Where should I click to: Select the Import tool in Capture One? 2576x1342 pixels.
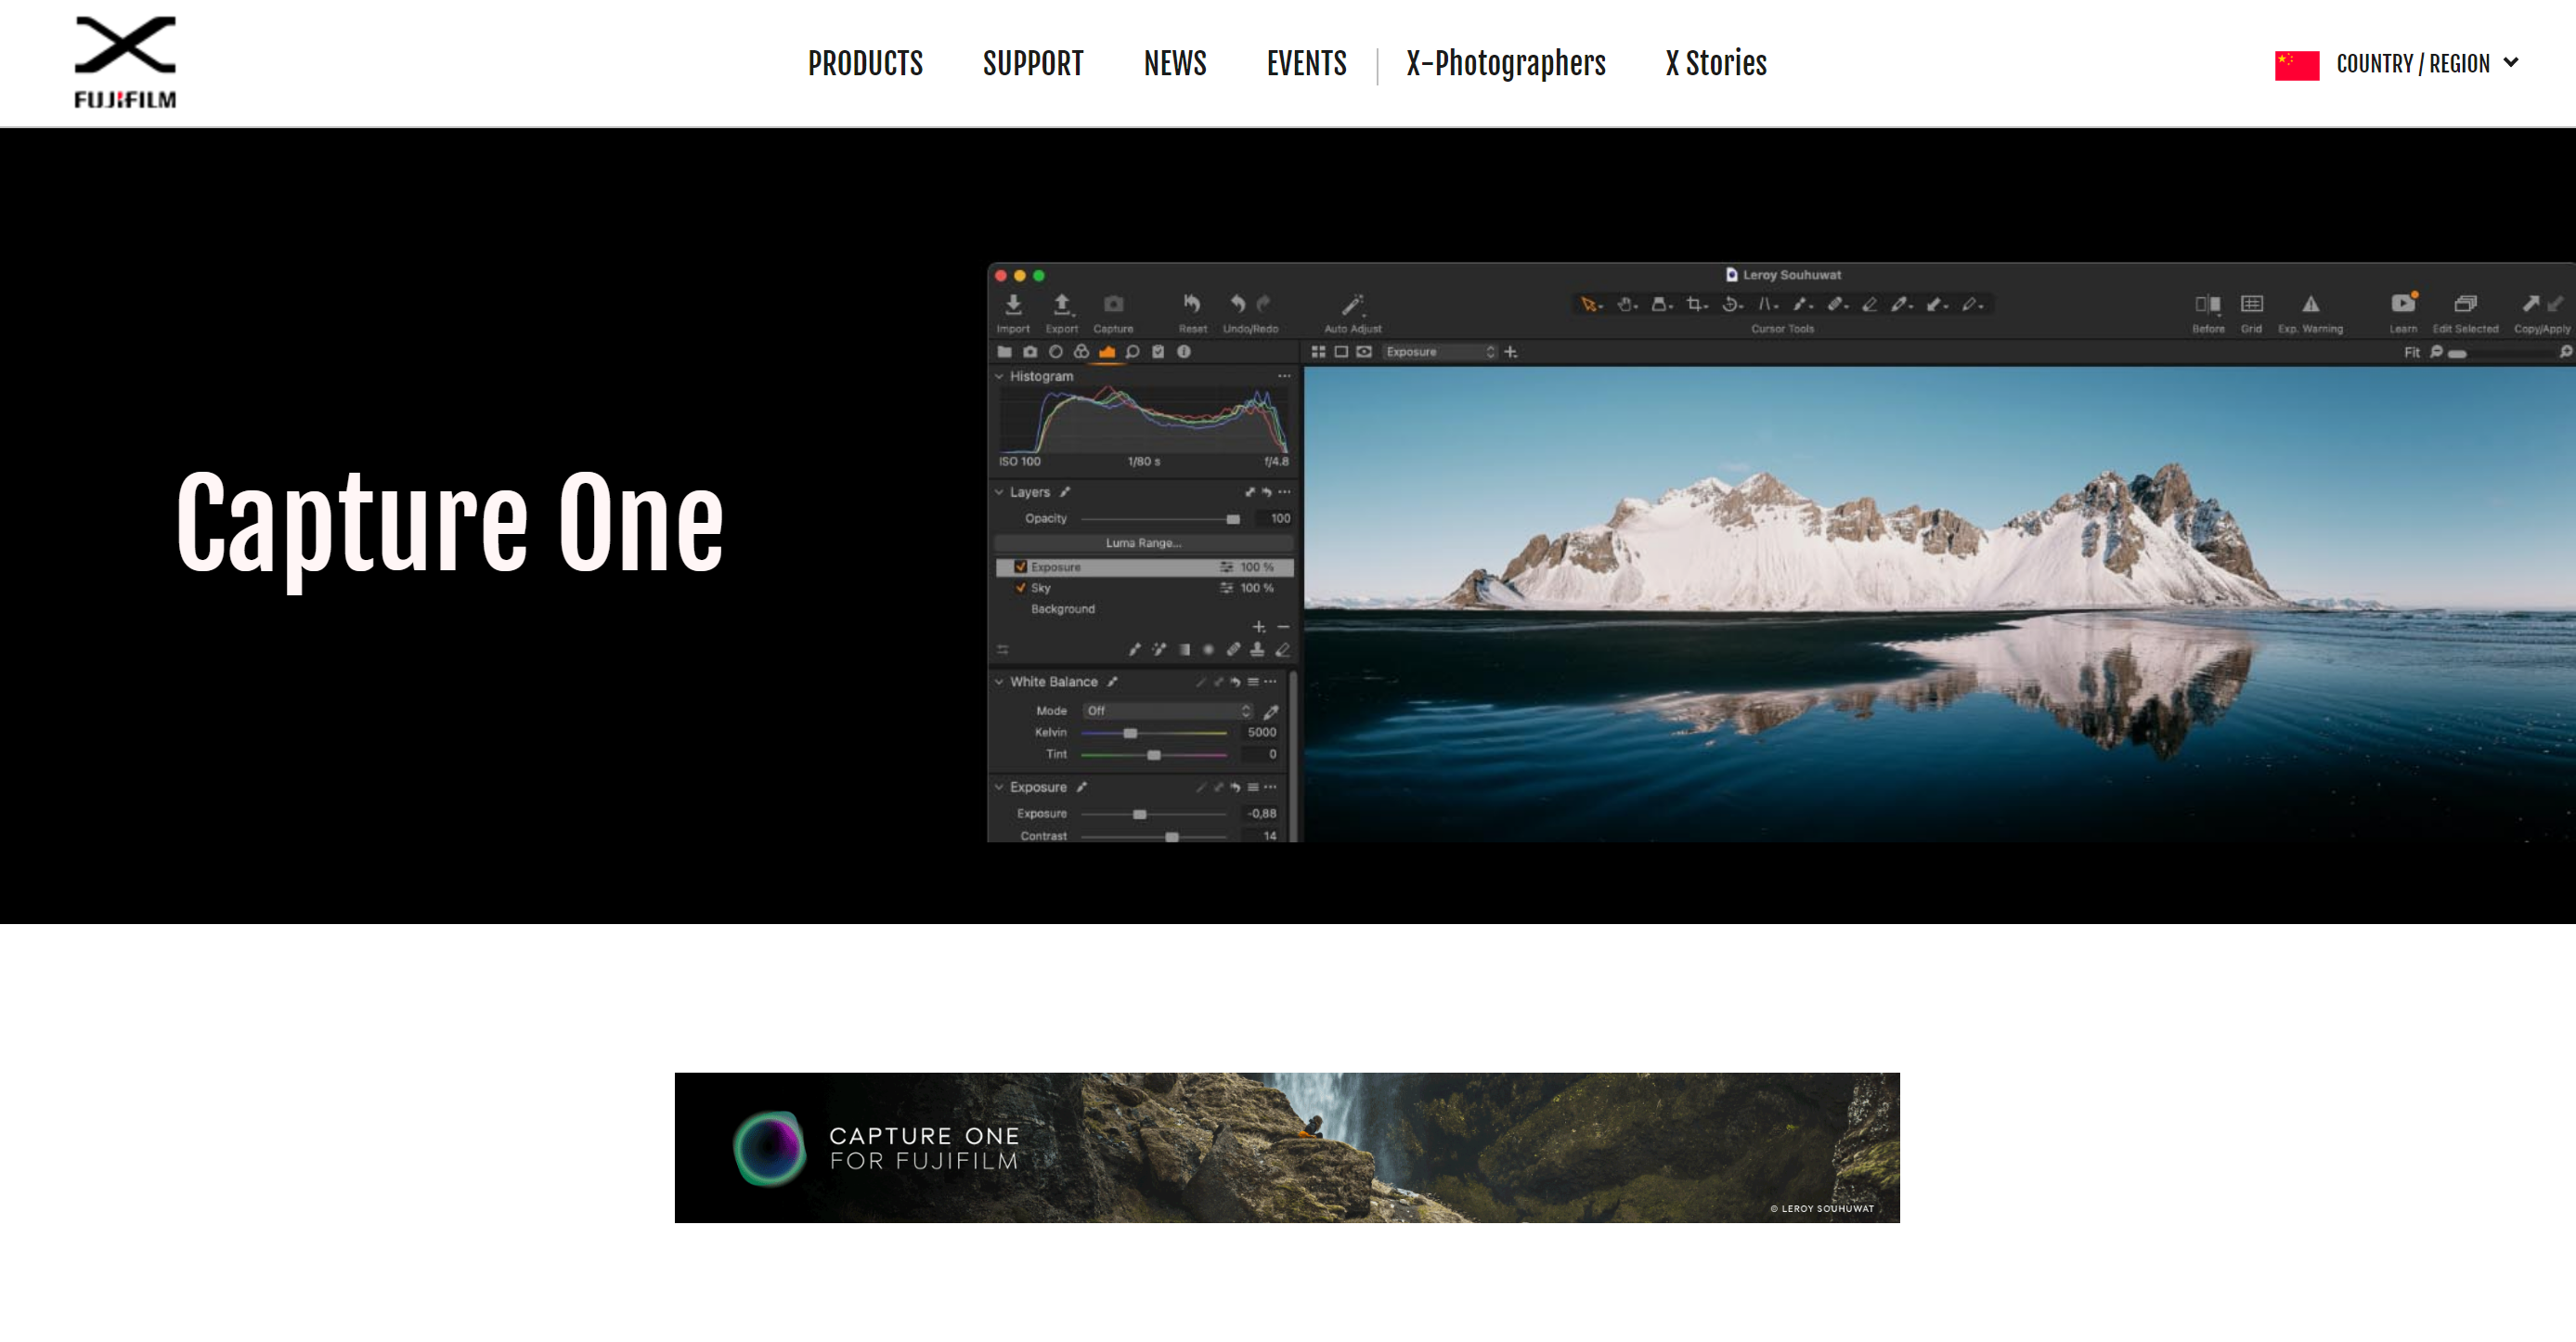pos(1013,306)
